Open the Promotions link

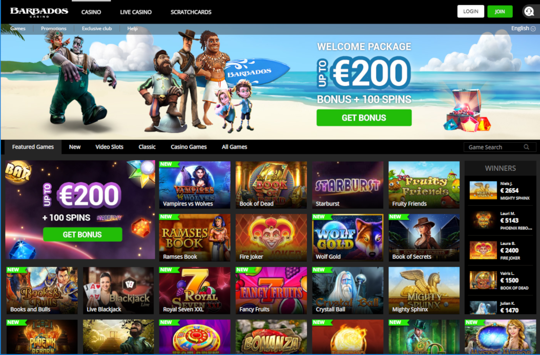coord(53,29)
